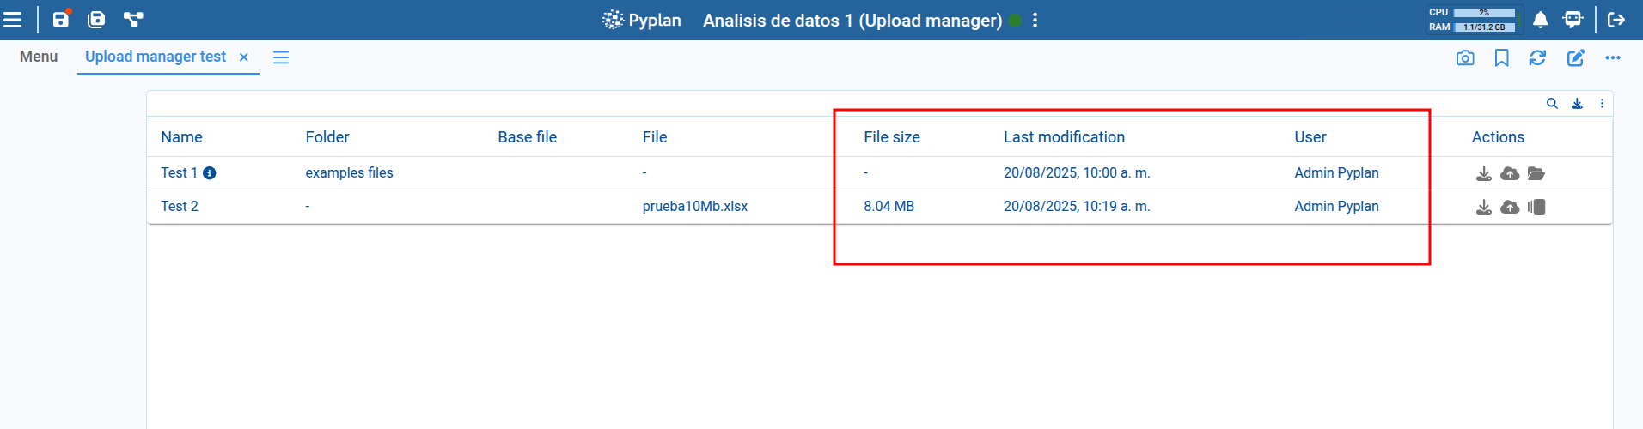This screenshot has height=429, width=1643.
Task: Take an interface screenshot with the camera icon
Action: coord(1465,57)
